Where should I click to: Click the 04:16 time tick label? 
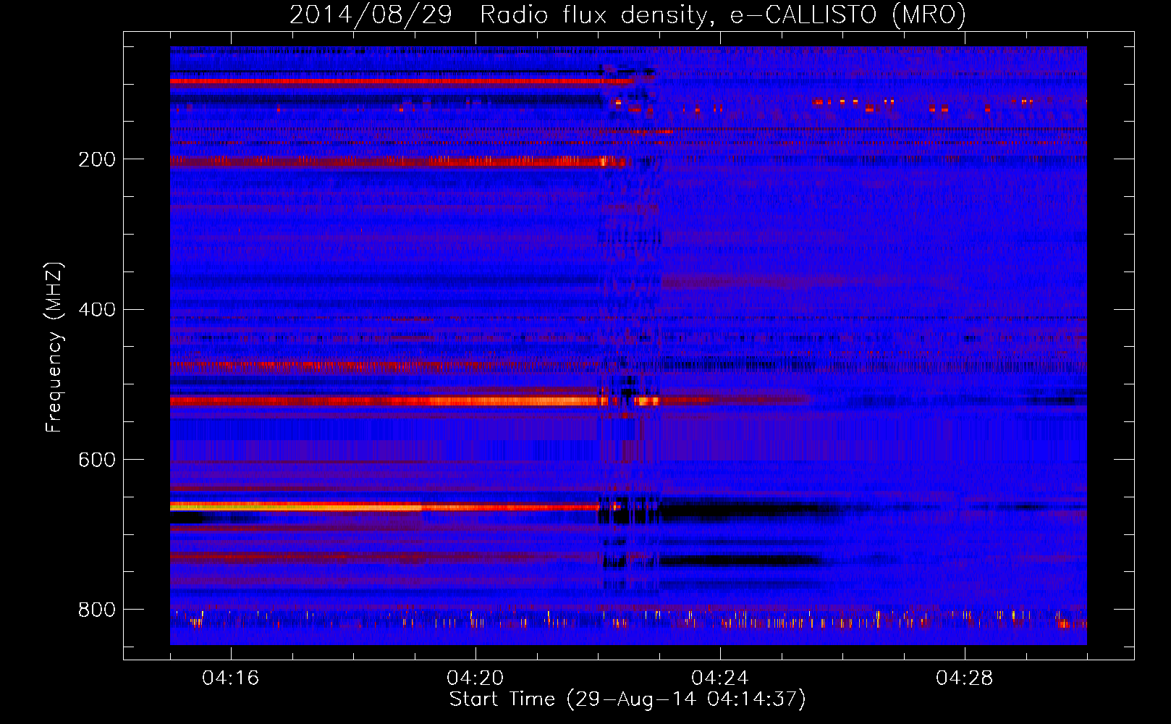tap(231, 678)
